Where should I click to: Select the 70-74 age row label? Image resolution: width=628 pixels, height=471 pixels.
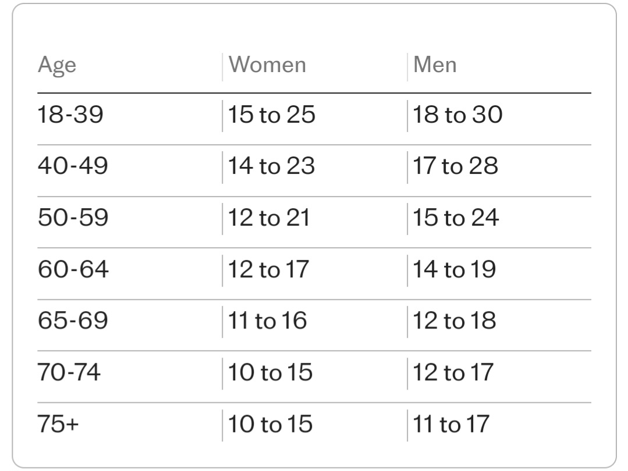[x=69, y=372]
